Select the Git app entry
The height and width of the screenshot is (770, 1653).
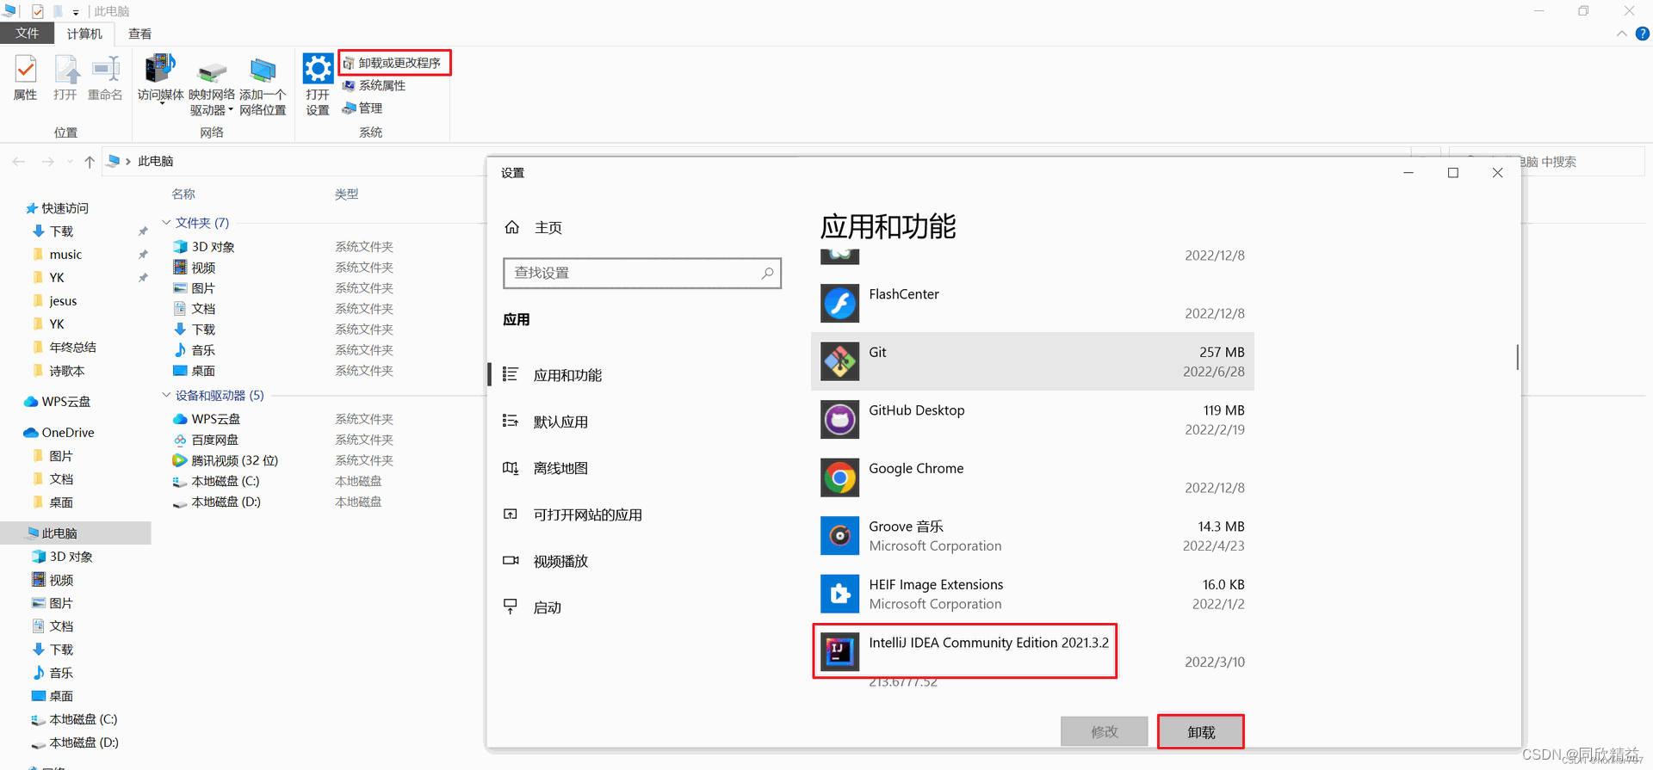pos(1032,361)
